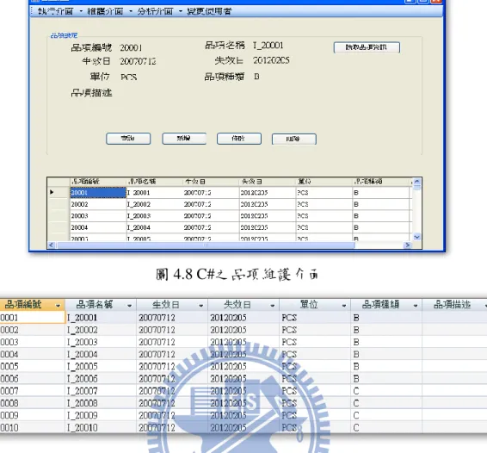Select cell I_20009 in the lower table
This screenshot has width=487, height=453.
pyautogui.click(x=101, y=415)
